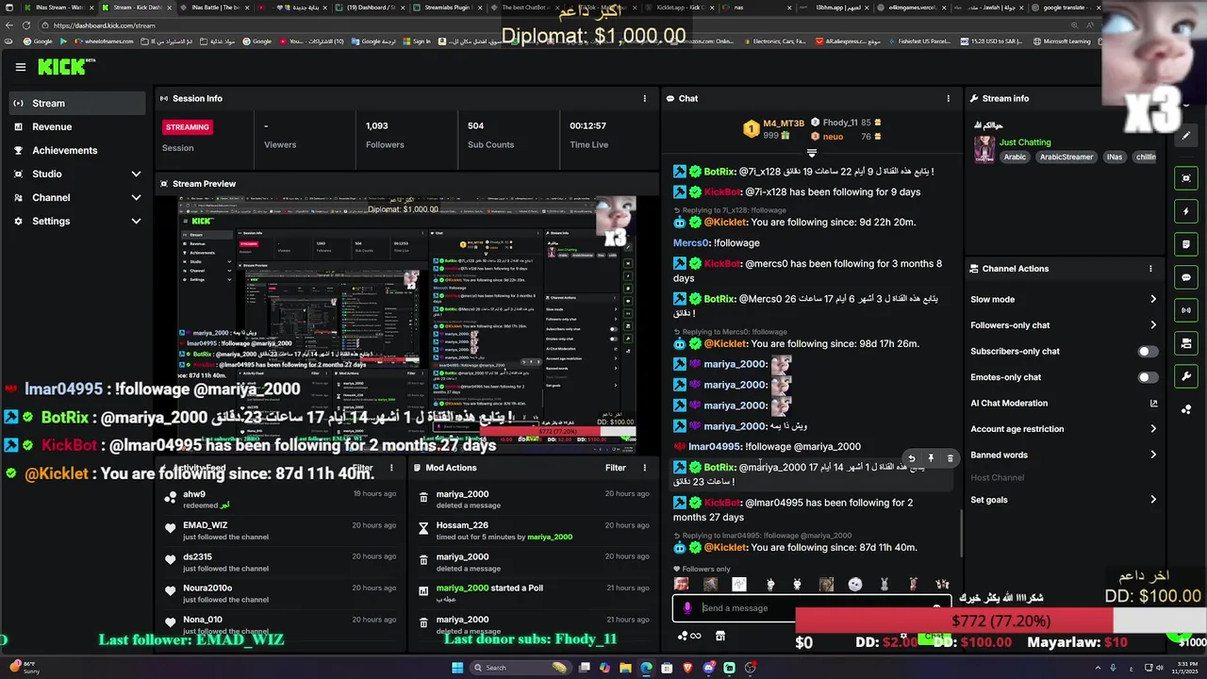This screenshot has height=679, width=1207.
Task: Select the INas stream tag
Action: click(x=1115, y=157)
